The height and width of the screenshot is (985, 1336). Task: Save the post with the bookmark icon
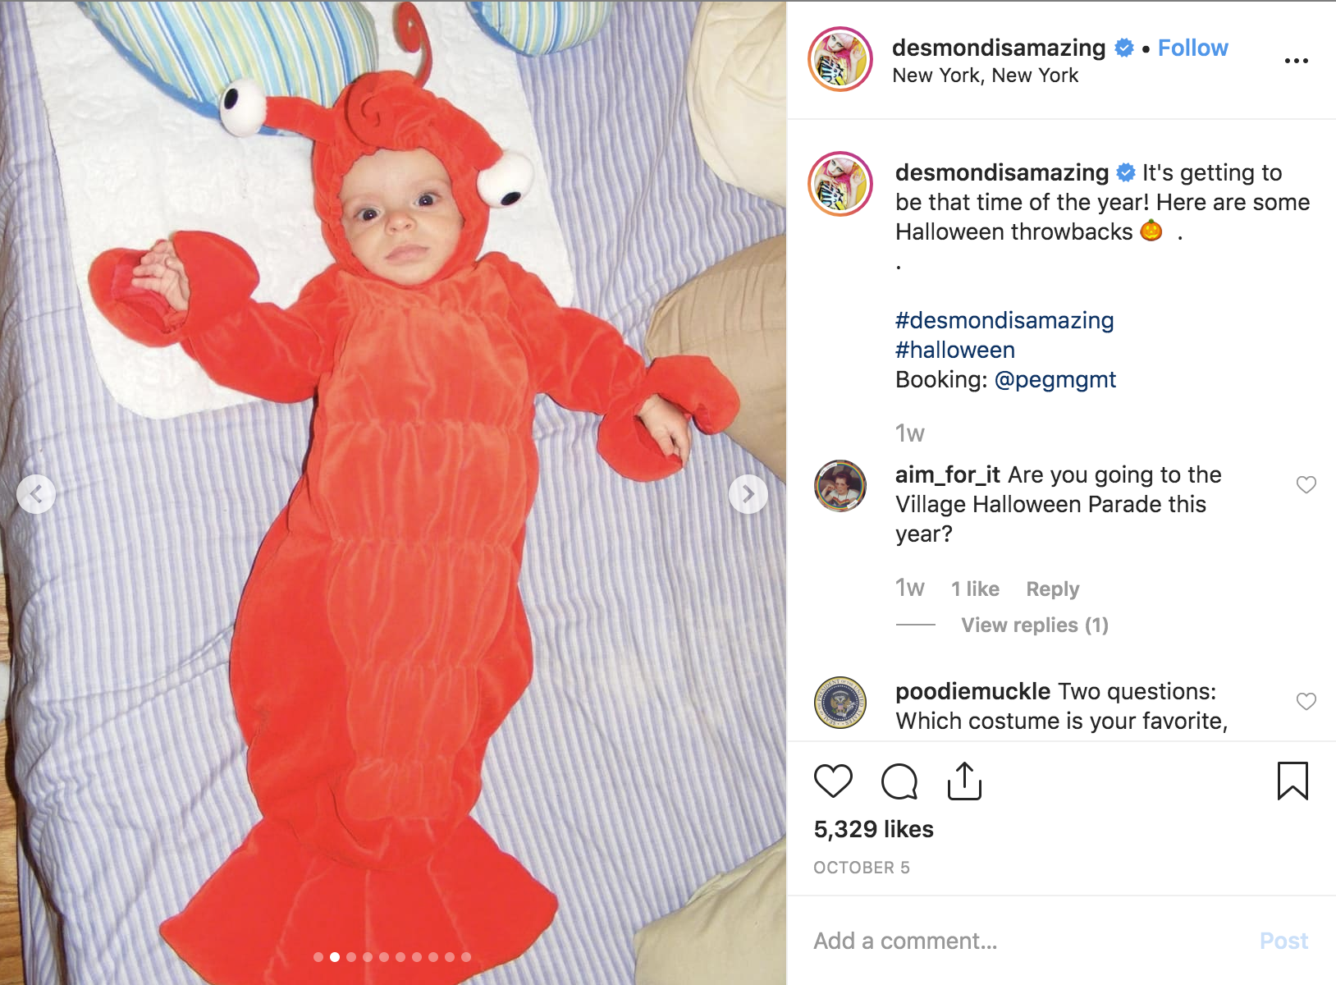pyautogui.click(x=1293, y=781)
